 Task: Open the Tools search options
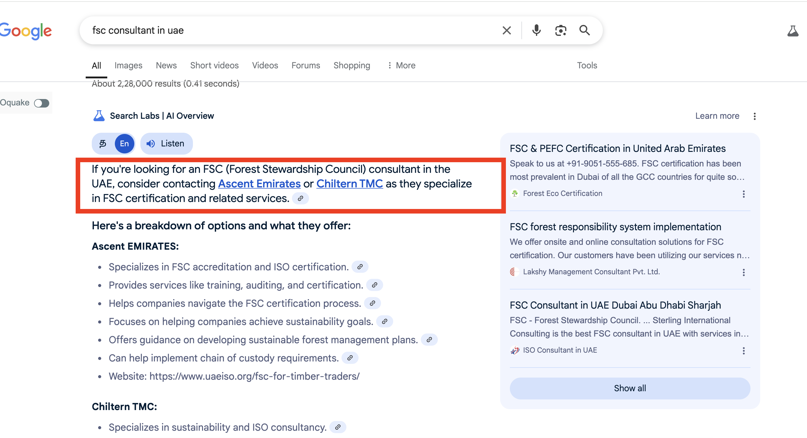587,65
